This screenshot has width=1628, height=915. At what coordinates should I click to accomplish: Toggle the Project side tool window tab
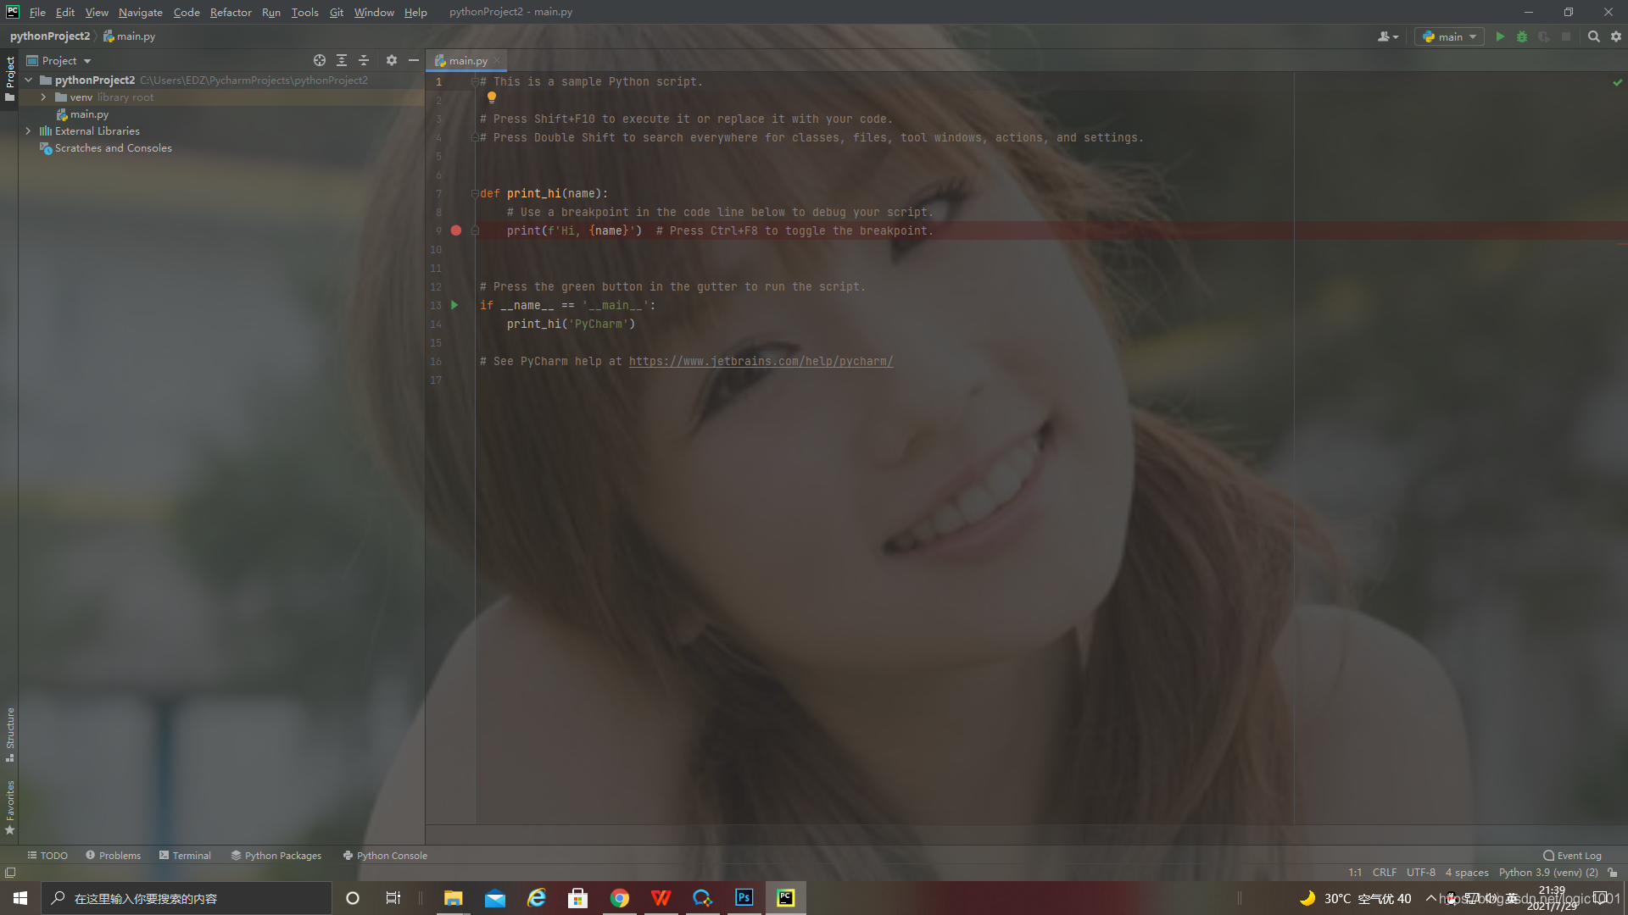[x=9, y=78]
